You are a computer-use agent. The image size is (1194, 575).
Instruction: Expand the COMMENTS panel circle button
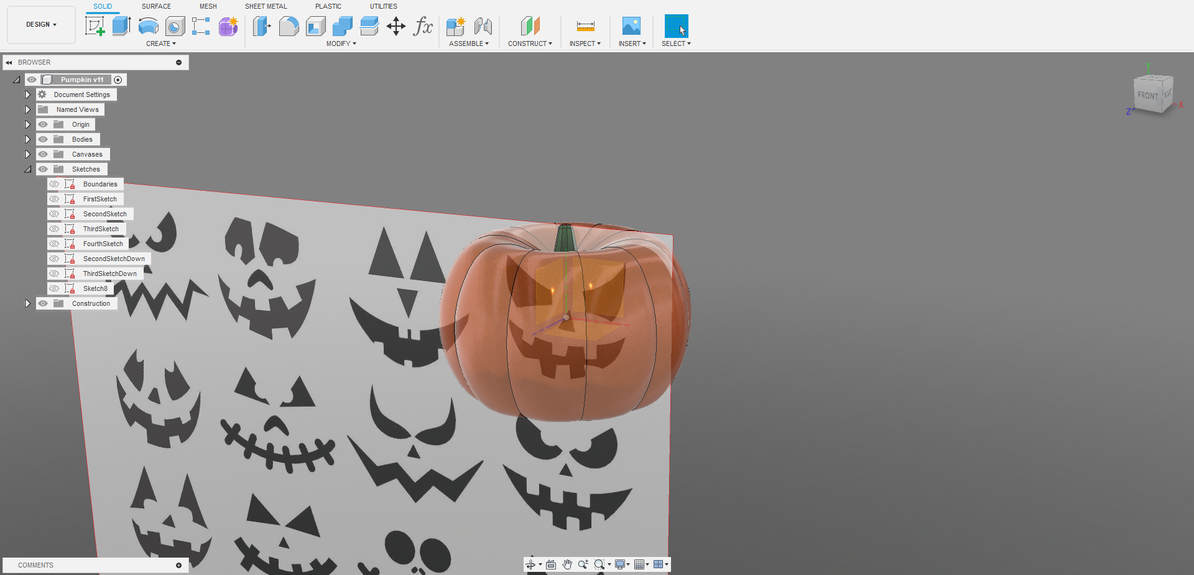coord(178,565)
